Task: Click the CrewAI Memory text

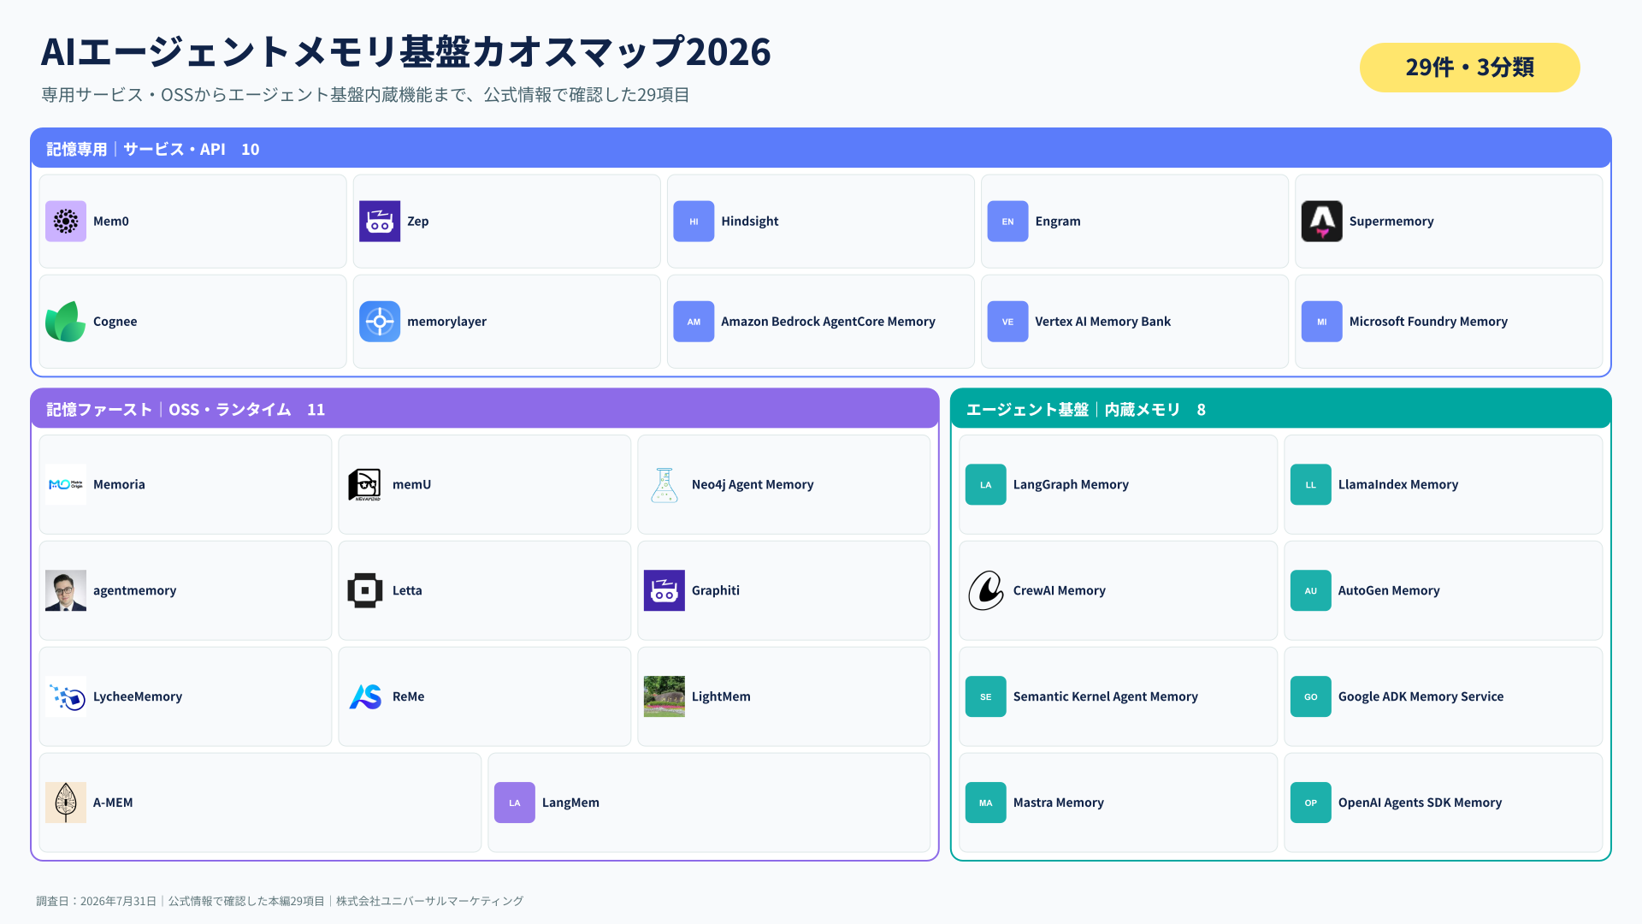Action: (1059, 590)
